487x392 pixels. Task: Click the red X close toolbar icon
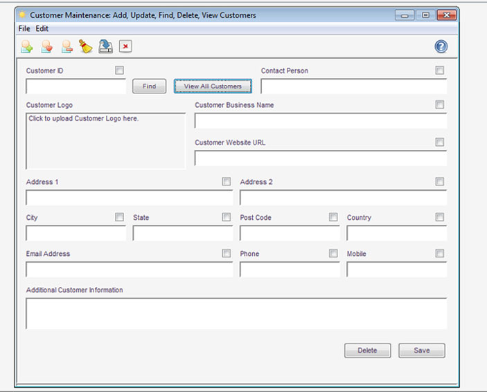[125, 46]
